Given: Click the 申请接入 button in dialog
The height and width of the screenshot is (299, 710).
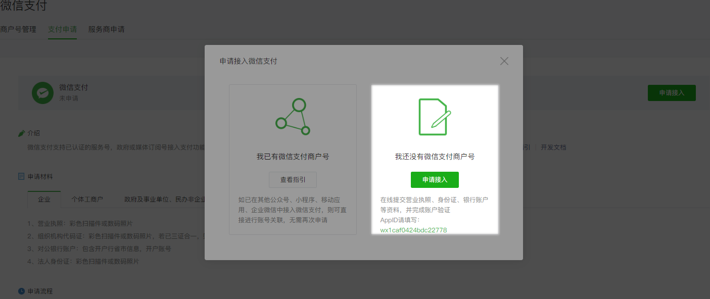Looking at the screenshot, I should [435, 180].
